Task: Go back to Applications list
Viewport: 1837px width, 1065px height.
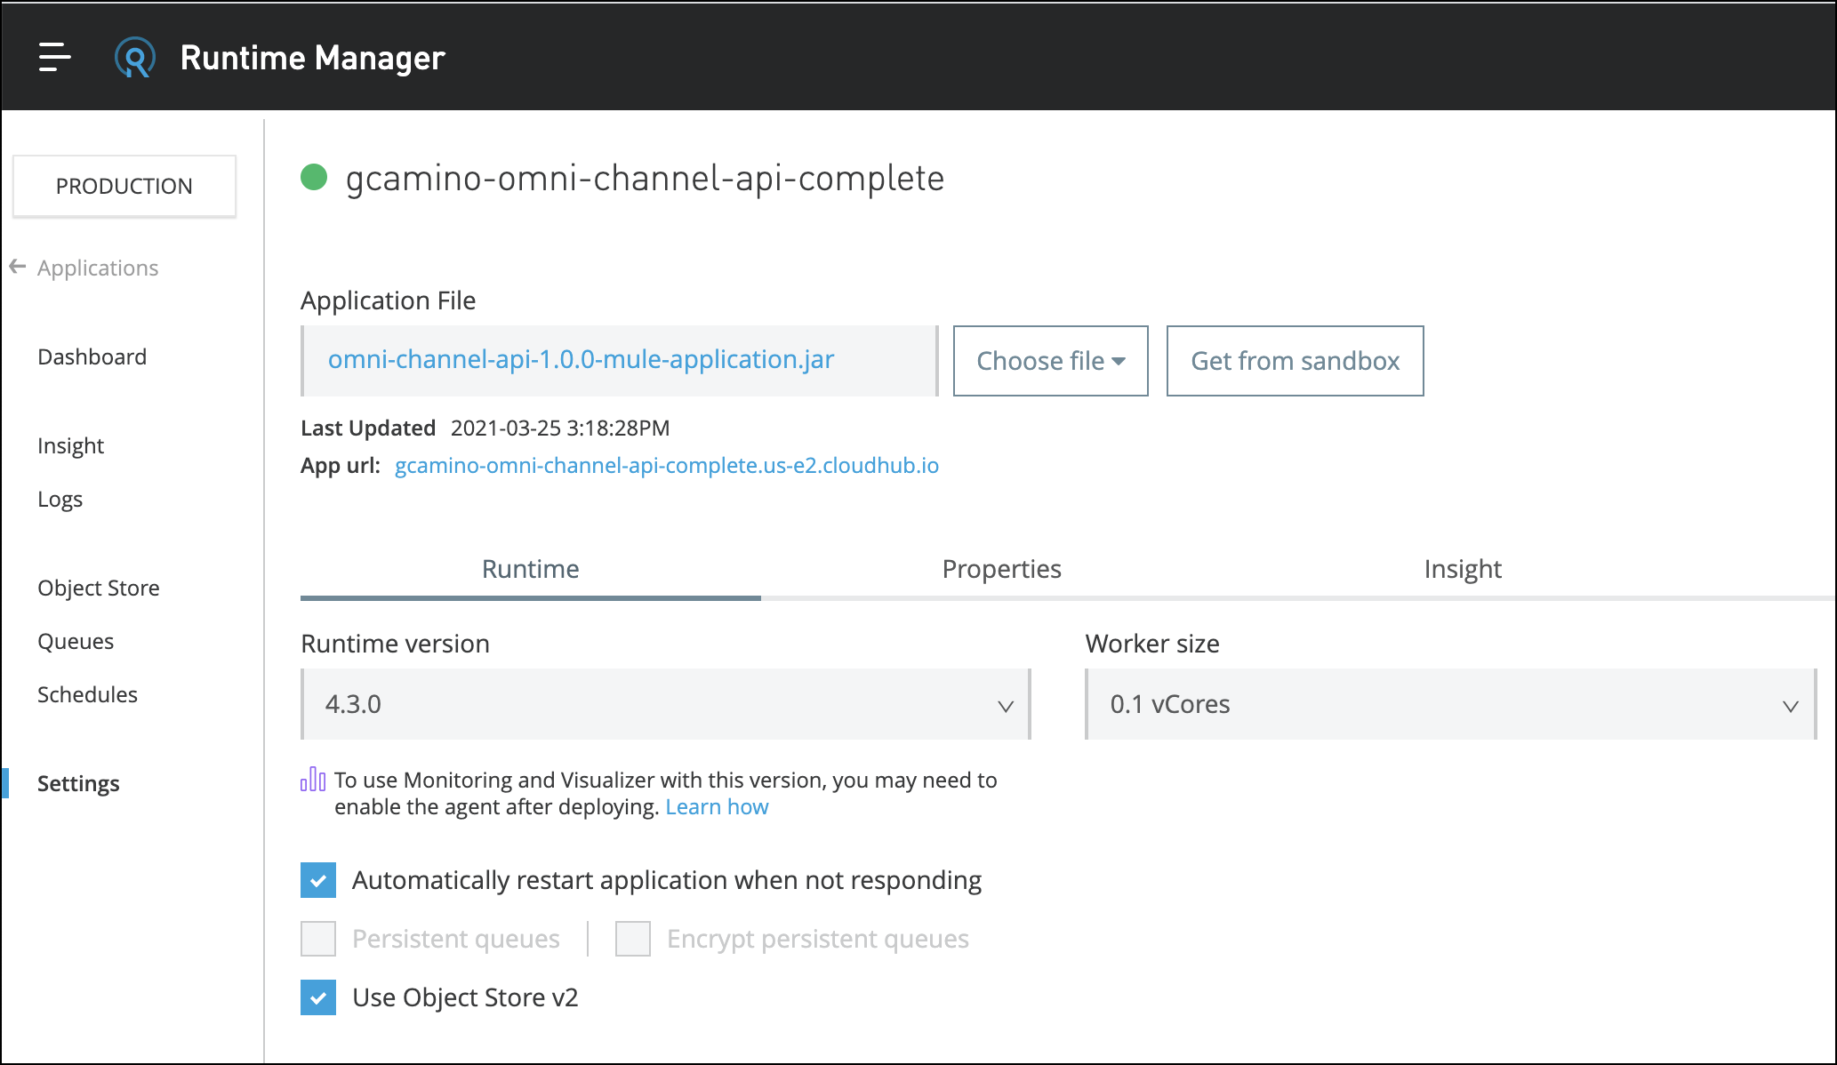Action: pyautogui.click(x=98, y=268)
